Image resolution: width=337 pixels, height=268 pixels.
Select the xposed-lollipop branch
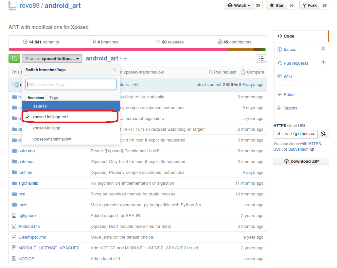(x=71, y=128)
